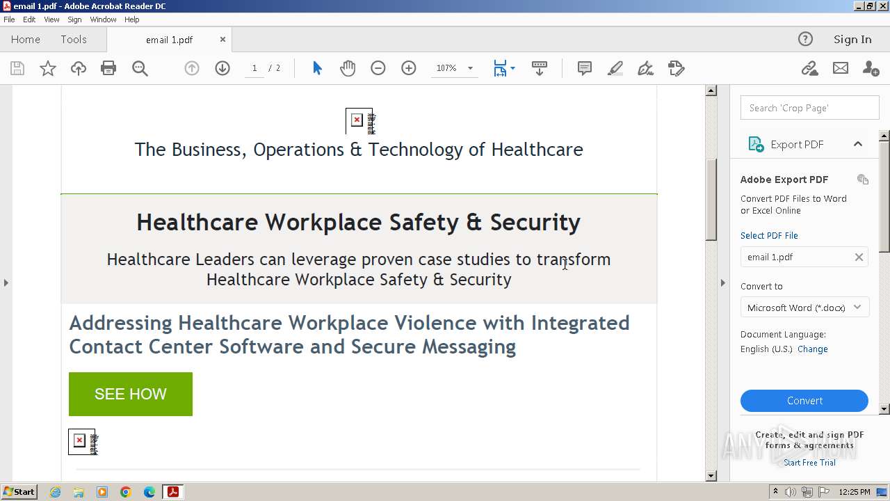Open the View menu

tap(52, 19)
